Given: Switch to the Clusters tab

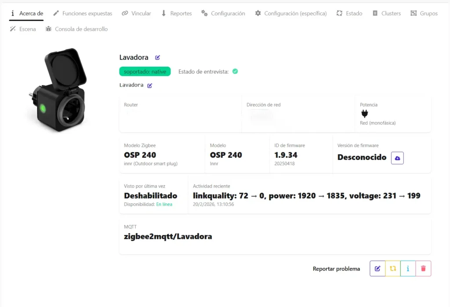Looking at the screenshot, I should [387, 14].
